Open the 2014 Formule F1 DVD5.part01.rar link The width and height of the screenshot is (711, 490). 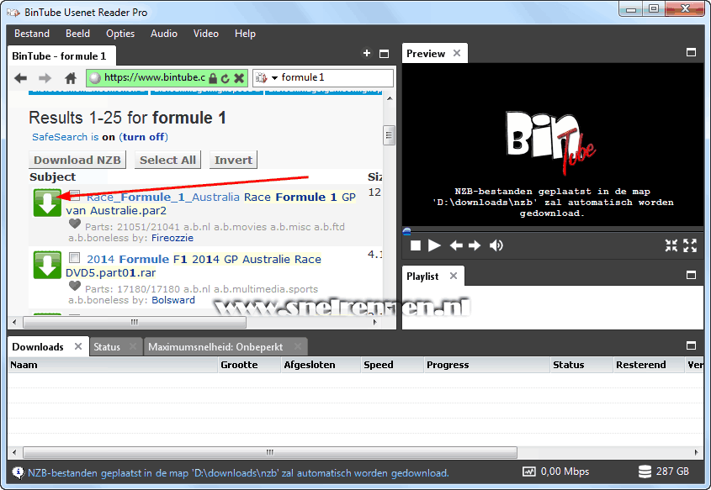(194, 266)
